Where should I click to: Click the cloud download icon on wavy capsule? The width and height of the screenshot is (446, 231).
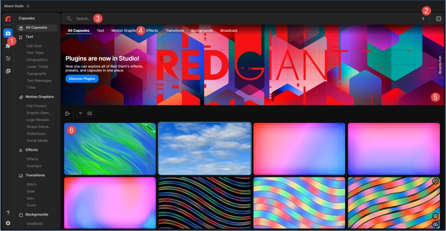(x=435, y=224)
